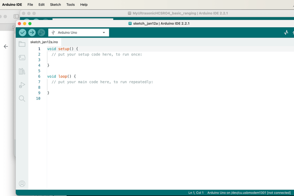Click the back arrow in background window
The image size is (294, 196).
pyautogui.click(x=6, y=47)
